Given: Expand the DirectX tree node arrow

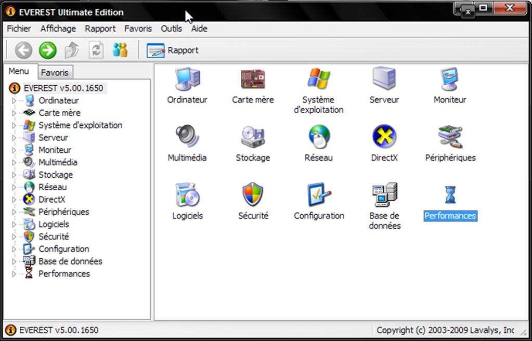Looking at the screenshot, I should [14, 200].
